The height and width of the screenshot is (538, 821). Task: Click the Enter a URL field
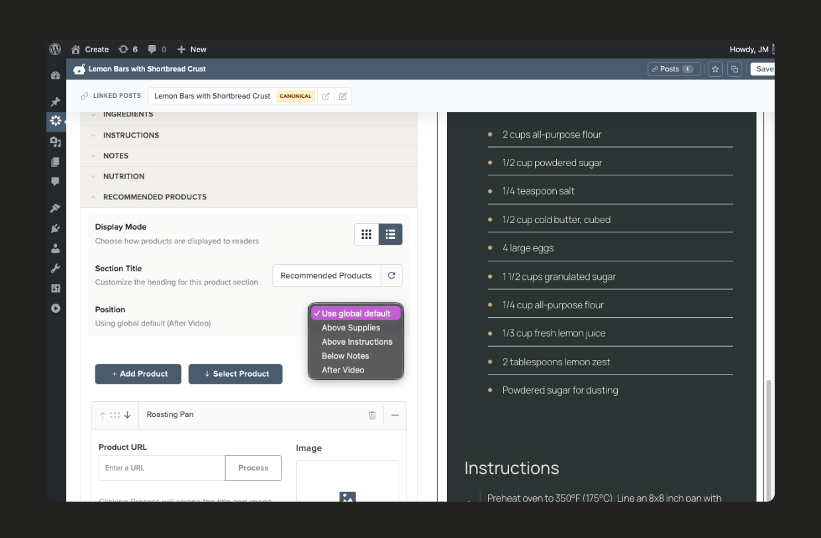162,468
